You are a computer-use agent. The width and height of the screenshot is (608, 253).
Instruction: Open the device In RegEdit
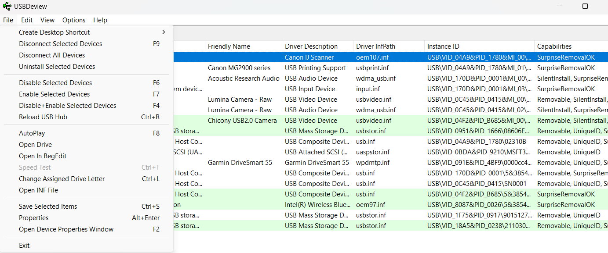pos(42,156)
